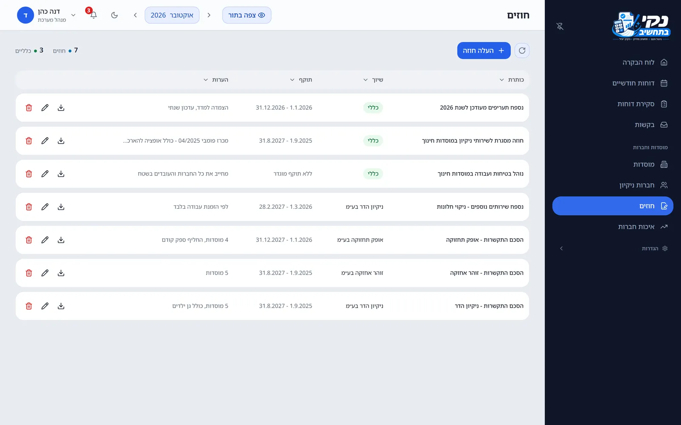Toggle dark mode with moon icon
681x425 pixels.
[114, 15]
